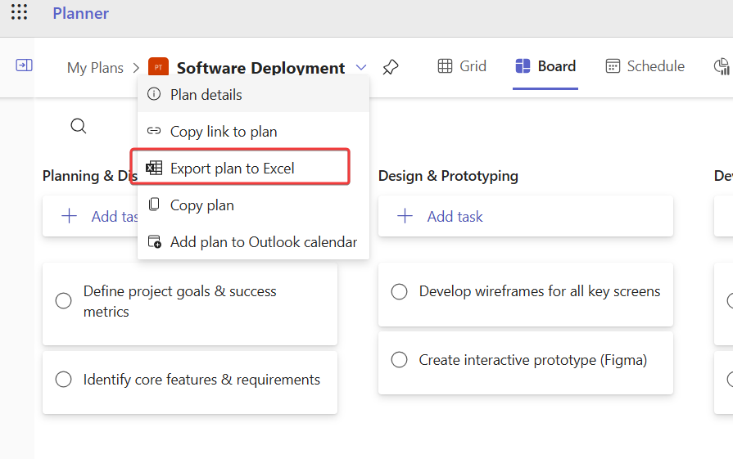Go to My Plans breadcrumb
This screenshot has height=459, width=733.
(x=95, y=68)
